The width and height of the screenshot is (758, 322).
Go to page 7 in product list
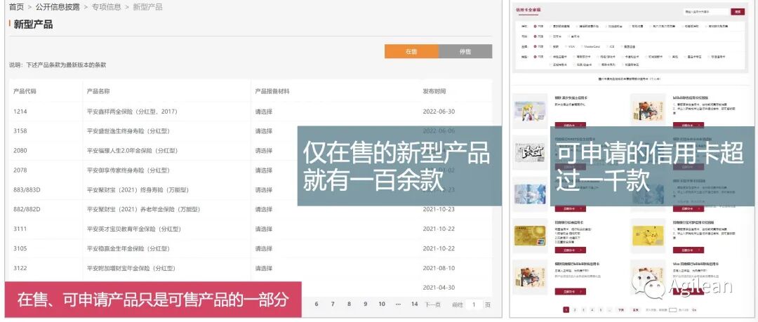coord(333,304)
